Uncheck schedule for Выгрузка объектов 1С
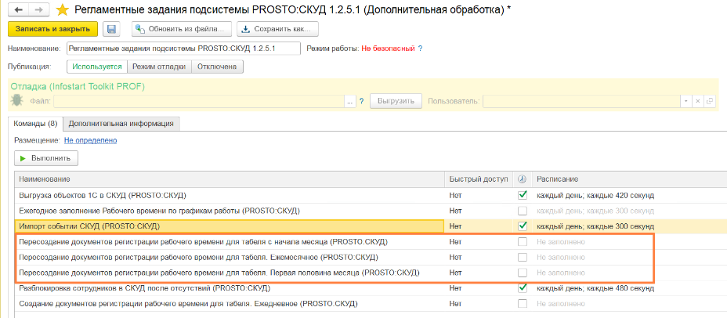727x318 pixels. 523,195
